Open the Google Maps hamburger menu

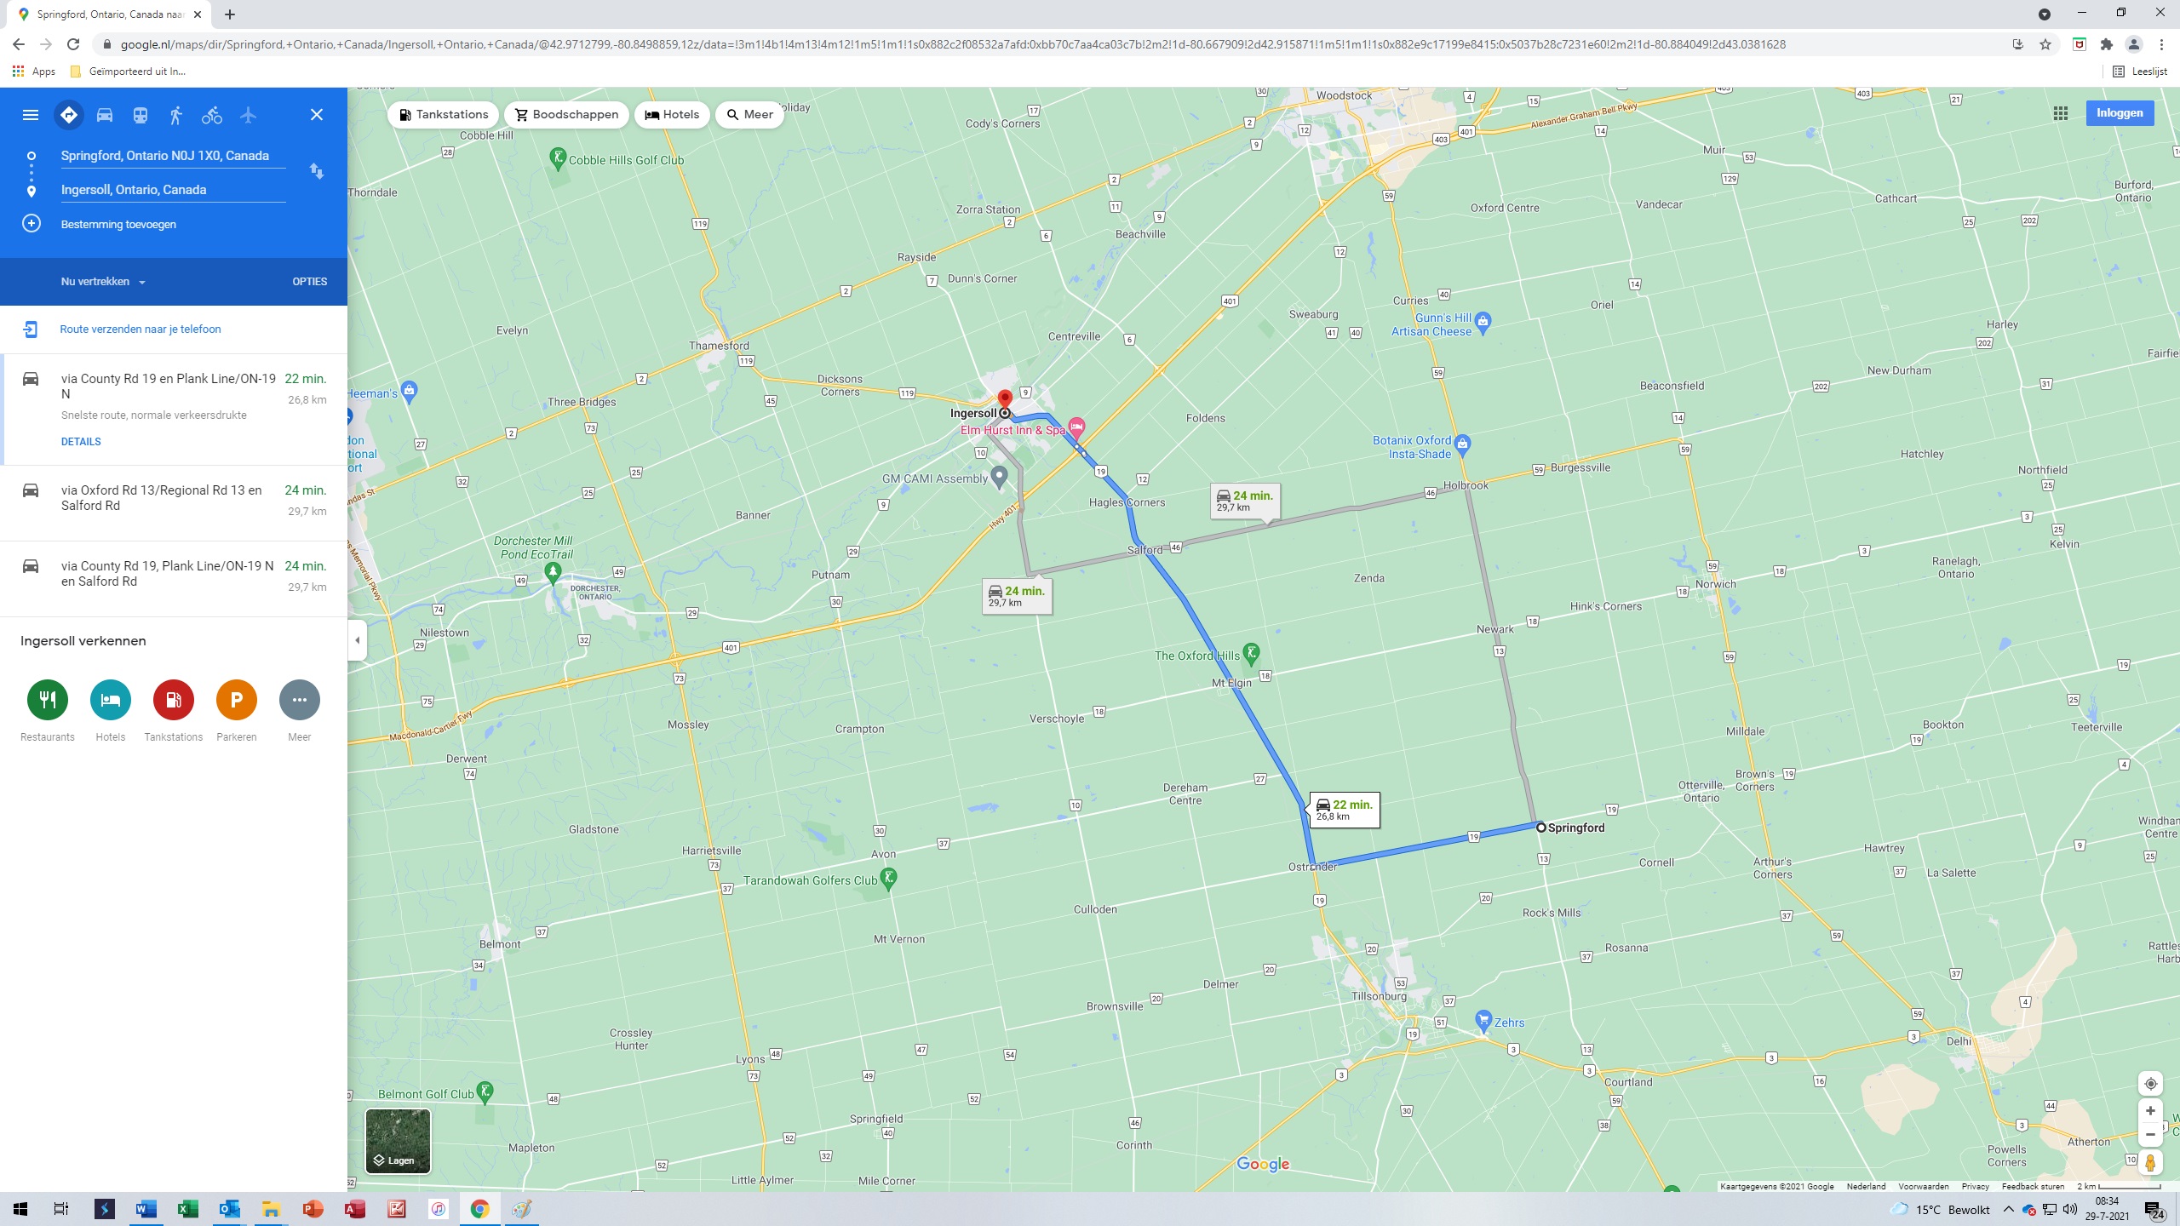31,115
